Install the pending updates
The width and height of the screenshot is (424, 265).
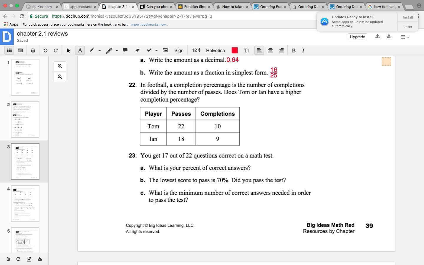coord(408,17)
